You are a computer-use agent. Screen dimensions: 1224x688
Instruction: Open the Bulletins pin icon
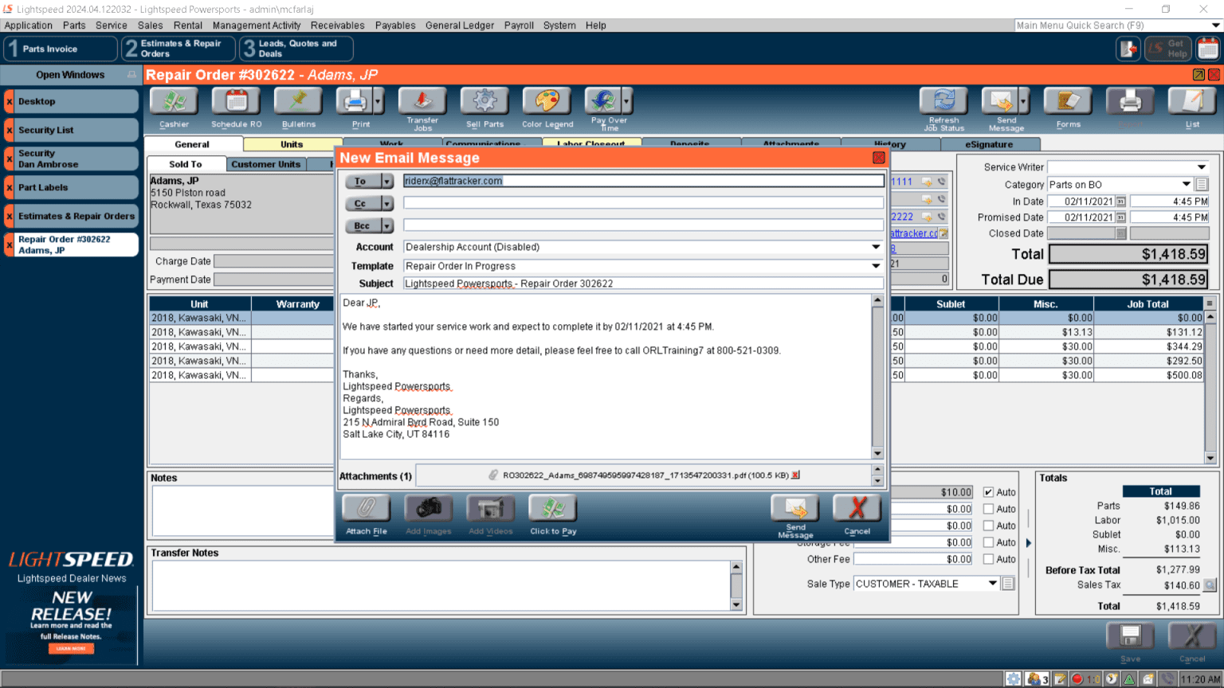click(x=298, y=102)
